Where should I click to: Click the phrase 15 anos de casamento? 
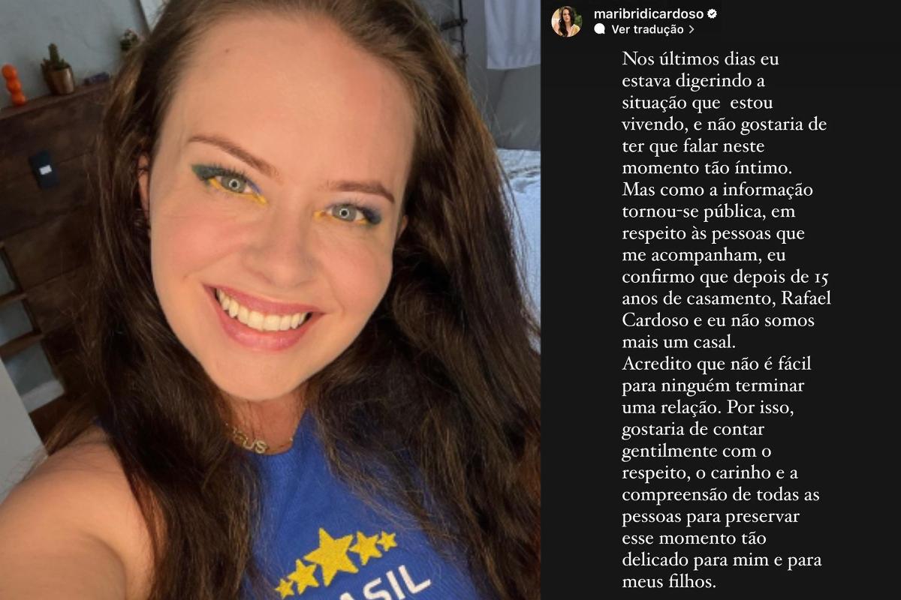(725, 287)
